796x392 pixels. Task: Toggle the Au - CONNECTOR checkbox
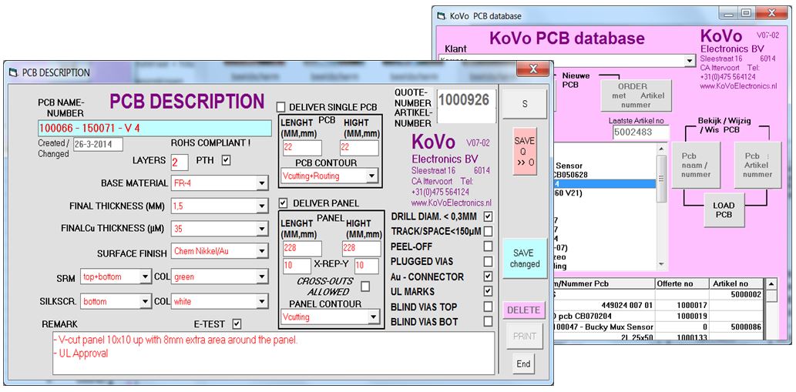point(488,276)
